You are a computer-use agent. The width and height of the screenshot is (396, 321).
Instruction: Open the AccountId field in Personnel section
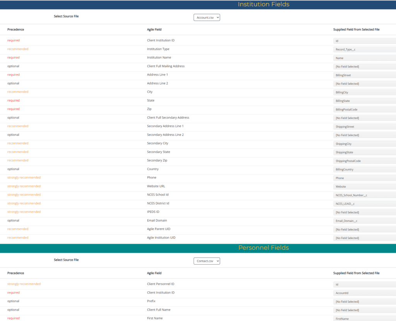point(364,293)
